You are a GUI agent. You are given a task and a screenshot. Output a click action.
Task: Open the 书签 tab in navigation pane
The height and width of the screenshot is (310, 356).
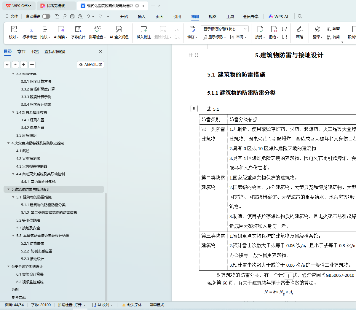point(35,52)
